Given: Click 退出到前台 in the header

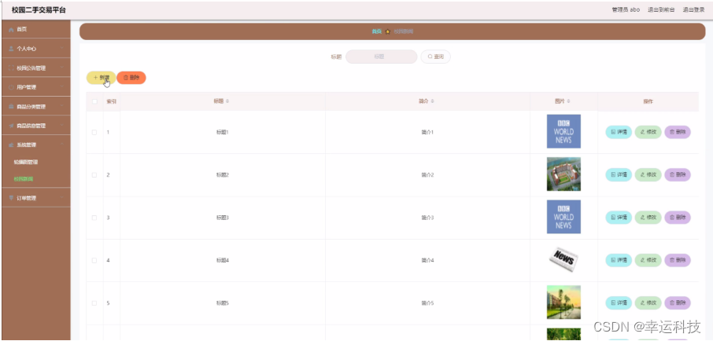Looking at the screenshot, I should pyautogui.click(x=661, y=9).
